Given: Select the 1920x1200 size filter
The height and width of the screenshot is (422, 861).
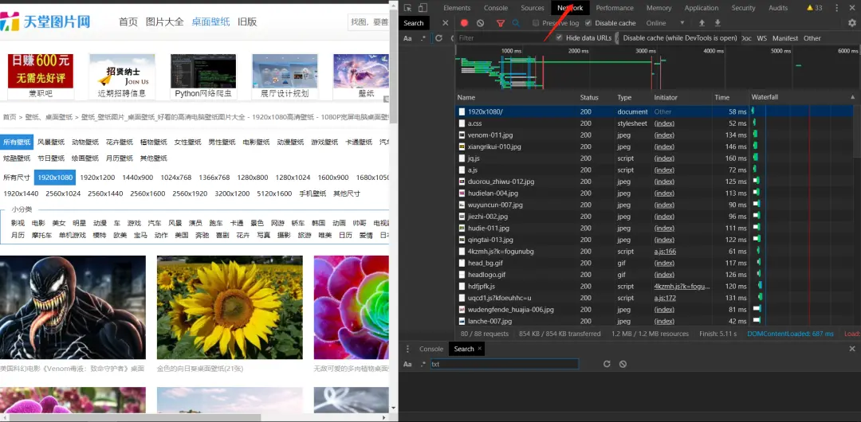Looking at the screenshot, I should (x=97, y=178).
